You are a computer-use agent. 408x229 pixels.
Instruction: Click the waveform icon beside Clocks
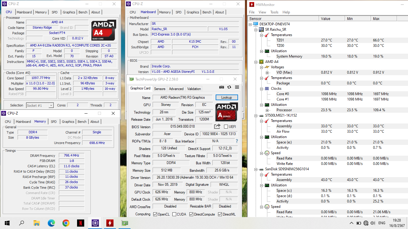(x=267, y=88)
